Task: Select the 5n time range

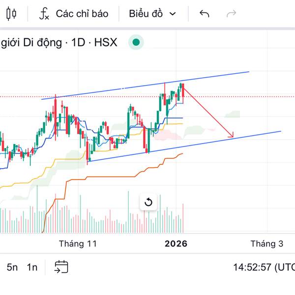Action: (x=12, y=267)
